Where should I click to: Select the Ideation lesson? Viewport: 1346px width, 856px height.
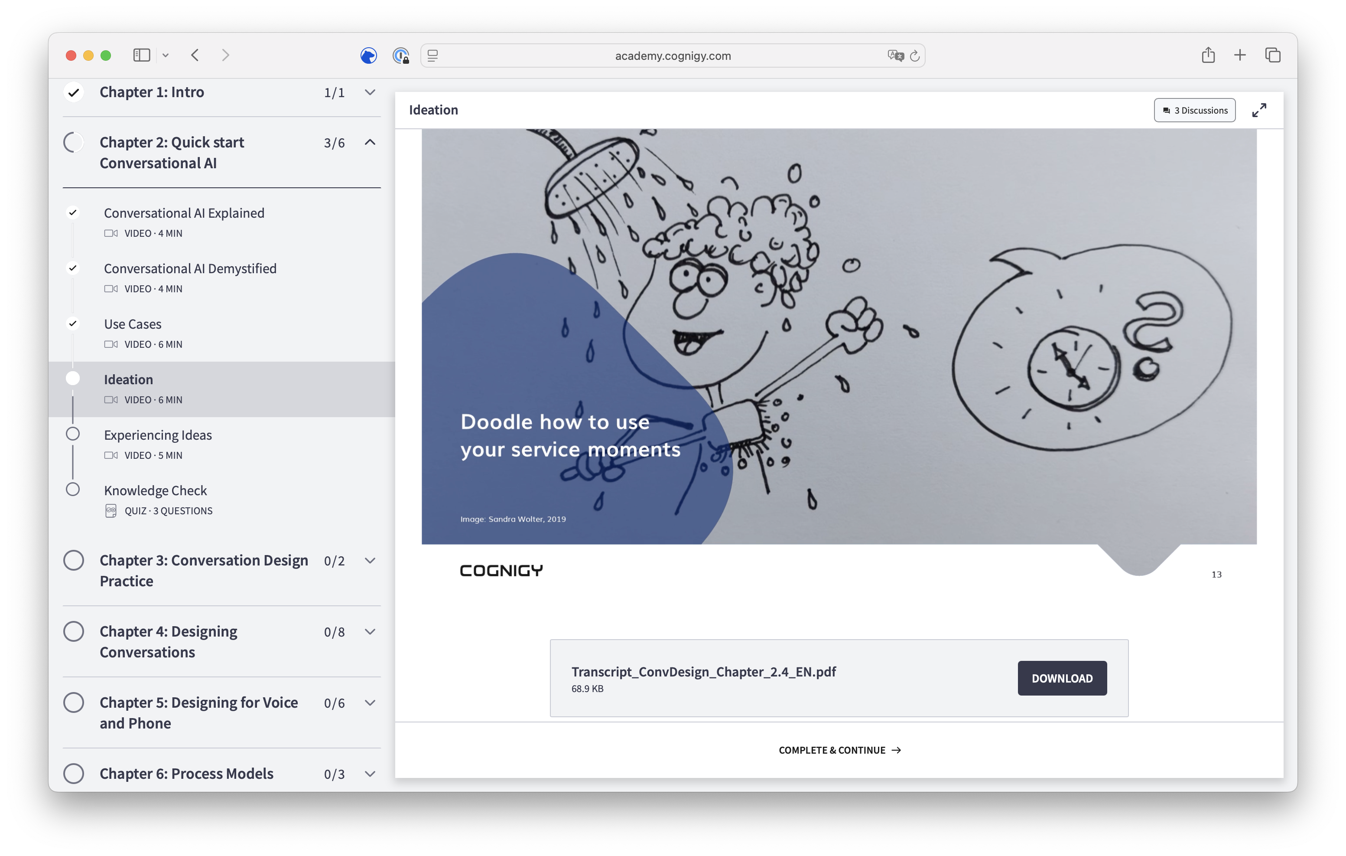point(222,389)
